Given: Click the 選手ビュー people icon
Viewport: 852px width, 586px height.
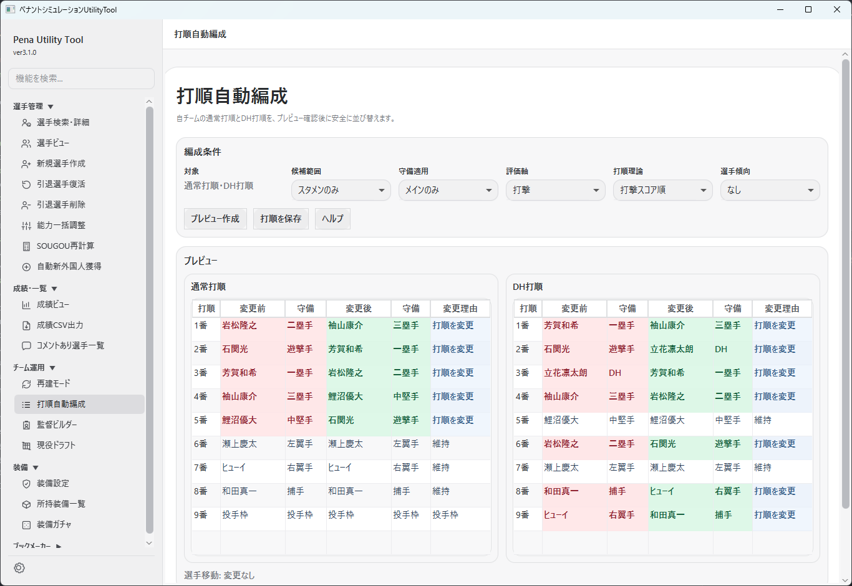Looking at the screenshot, I should point(26,143).
